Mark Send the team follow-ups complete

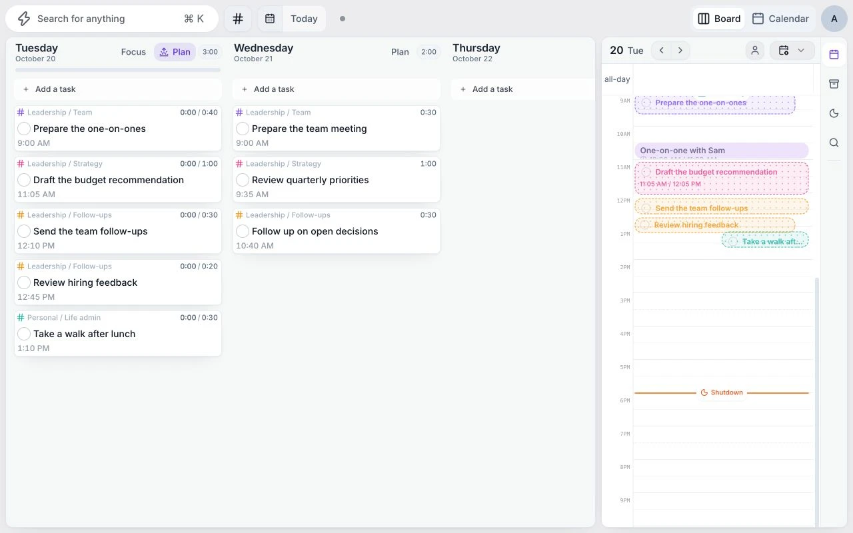[24, 231]
